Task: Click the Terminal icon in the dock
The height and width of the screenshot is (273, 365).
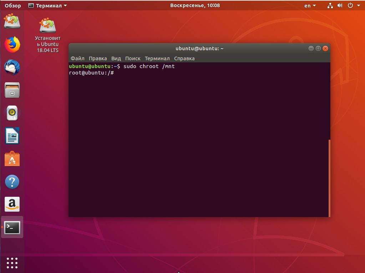Action: coord(12,227)
